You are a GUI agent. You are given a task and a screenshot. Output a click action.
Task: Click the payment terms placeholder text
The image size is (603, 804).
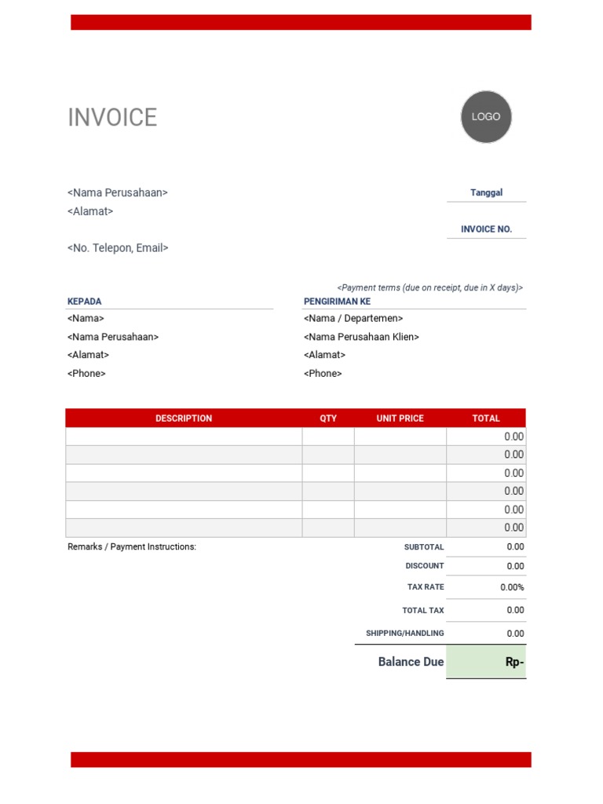click(429, 287)
